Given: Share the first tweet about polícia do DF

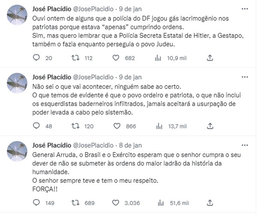Looking at the screenshot, I should click(210, 58).
